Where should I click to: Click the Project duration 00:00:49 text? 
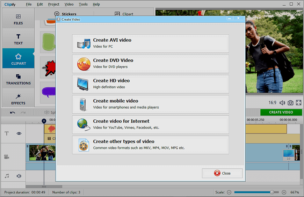[24, 192]
